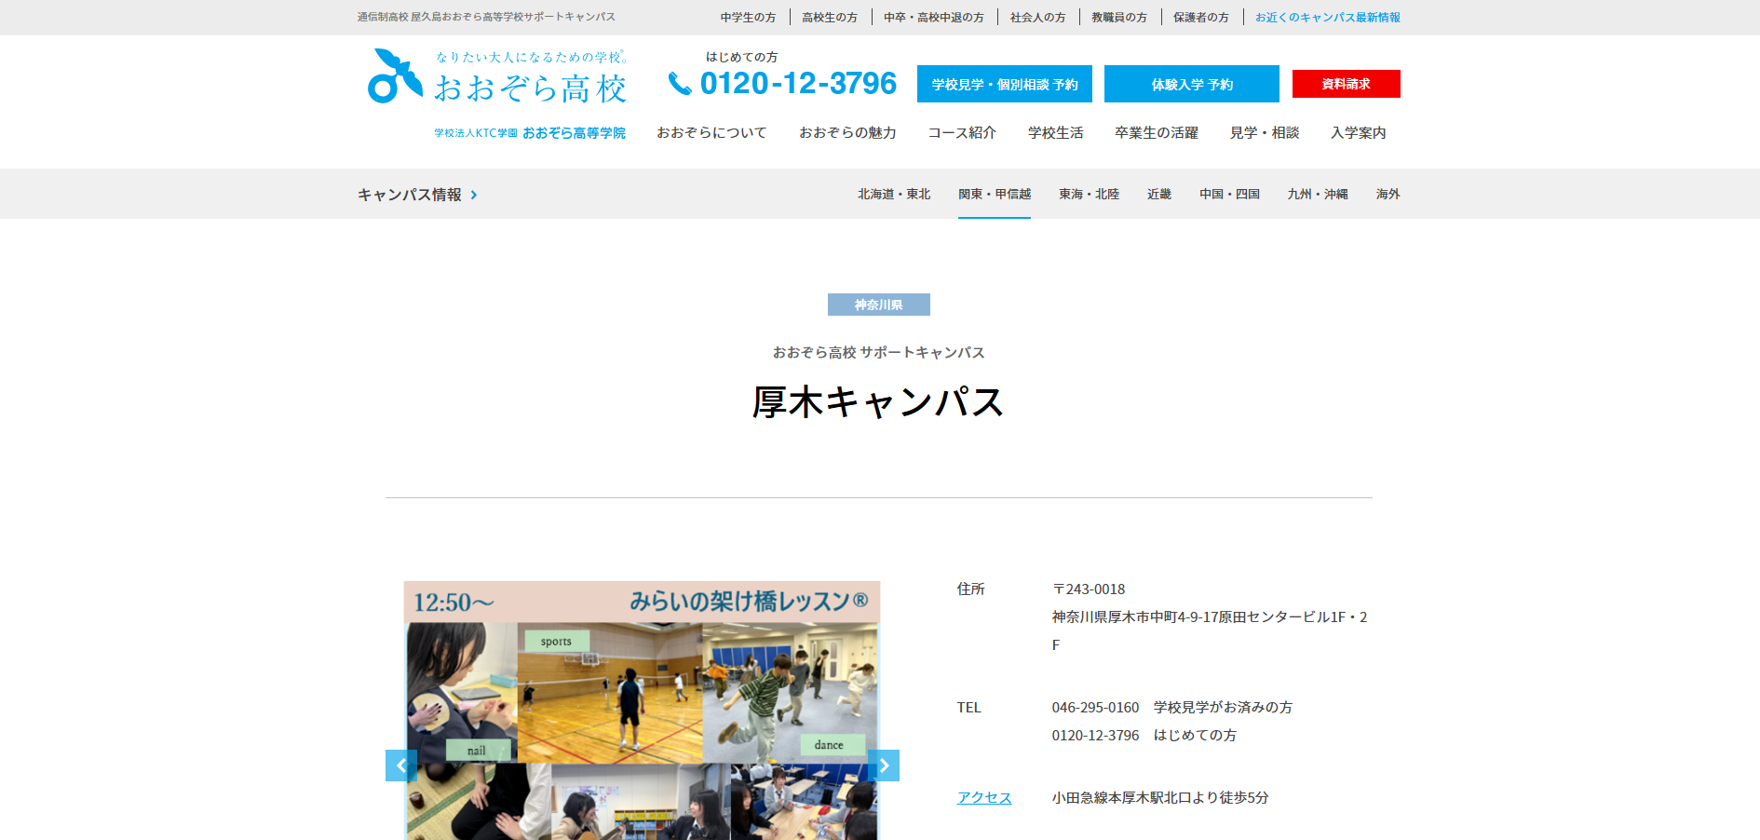Show the previous slideshow image
1760x840 pixels.
pos(400,765)
